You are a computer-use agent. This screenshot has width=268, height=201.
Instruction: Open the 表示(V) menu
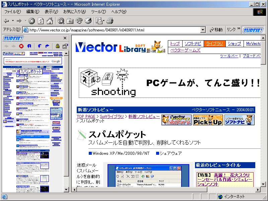click(x=51, y=12)
